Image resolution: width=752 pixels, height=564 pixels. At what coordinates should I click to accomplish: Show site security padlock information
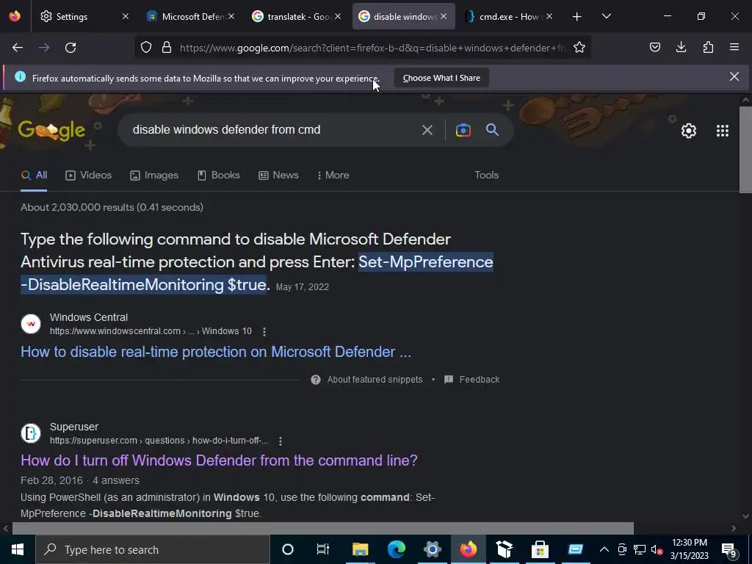(x=167, y=48)
